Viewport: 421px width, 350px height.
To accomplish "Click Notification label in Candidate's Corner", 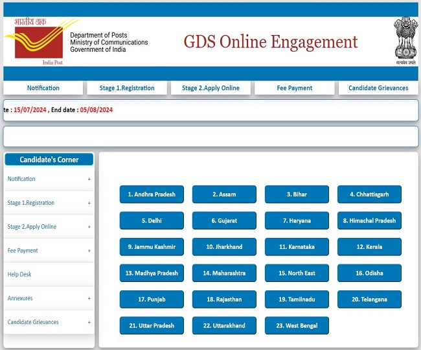I will [x=21, y=179].
